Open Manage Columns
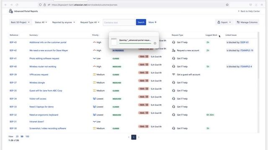The image size is (268, 150). point(247,22)
